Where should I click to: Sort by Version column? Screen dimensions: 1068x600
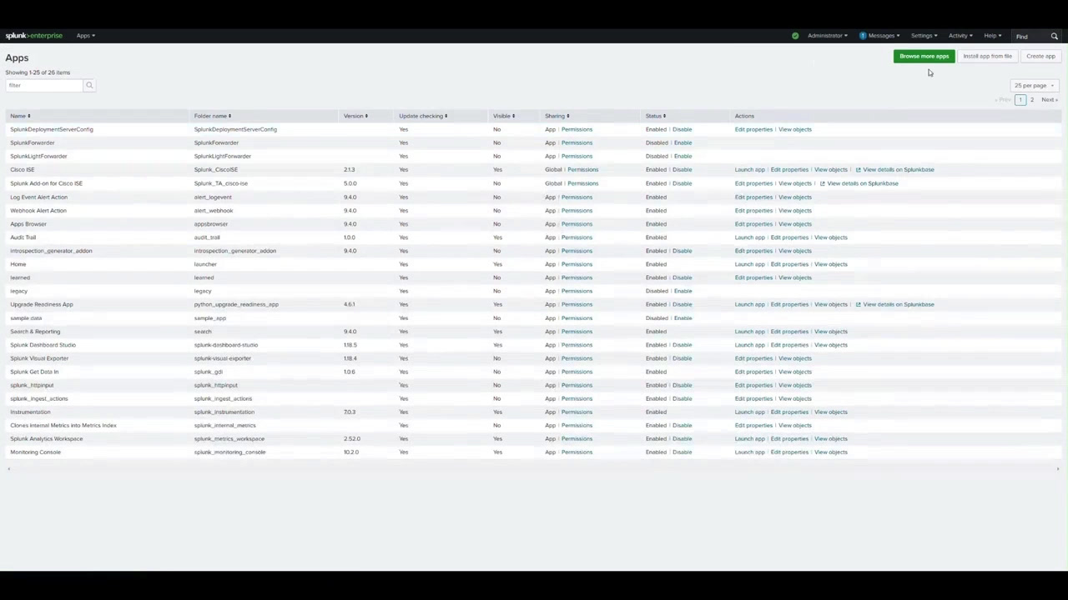[x=355, y=116]
